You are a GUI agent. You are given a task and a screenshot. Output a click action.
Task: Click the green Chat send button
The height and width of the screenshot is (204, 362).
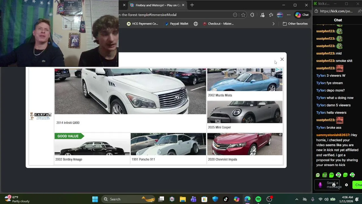(357, 185)
